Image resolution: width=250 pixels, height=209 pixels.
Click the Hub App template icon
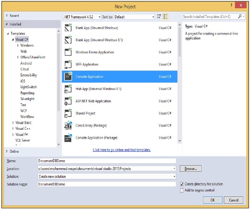click(x=67, y=89)
